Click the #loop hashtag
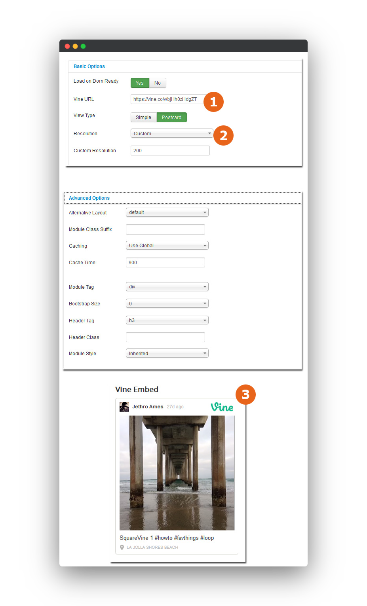This screenshot has width=367, height=606. (207, 538)
